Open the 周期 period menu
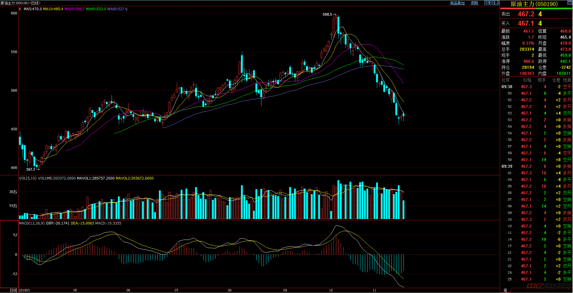The width and height of the screenshot is (573, 293). pos(474,3)
